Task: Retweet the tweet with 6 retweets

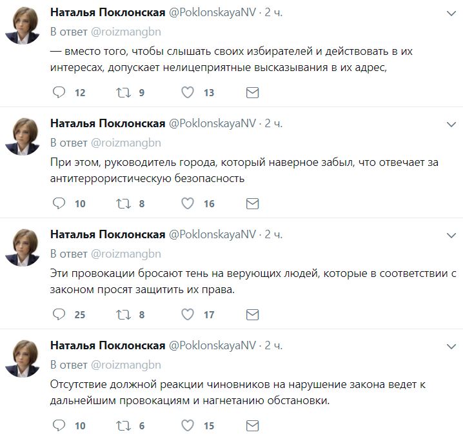Action: 123,426
